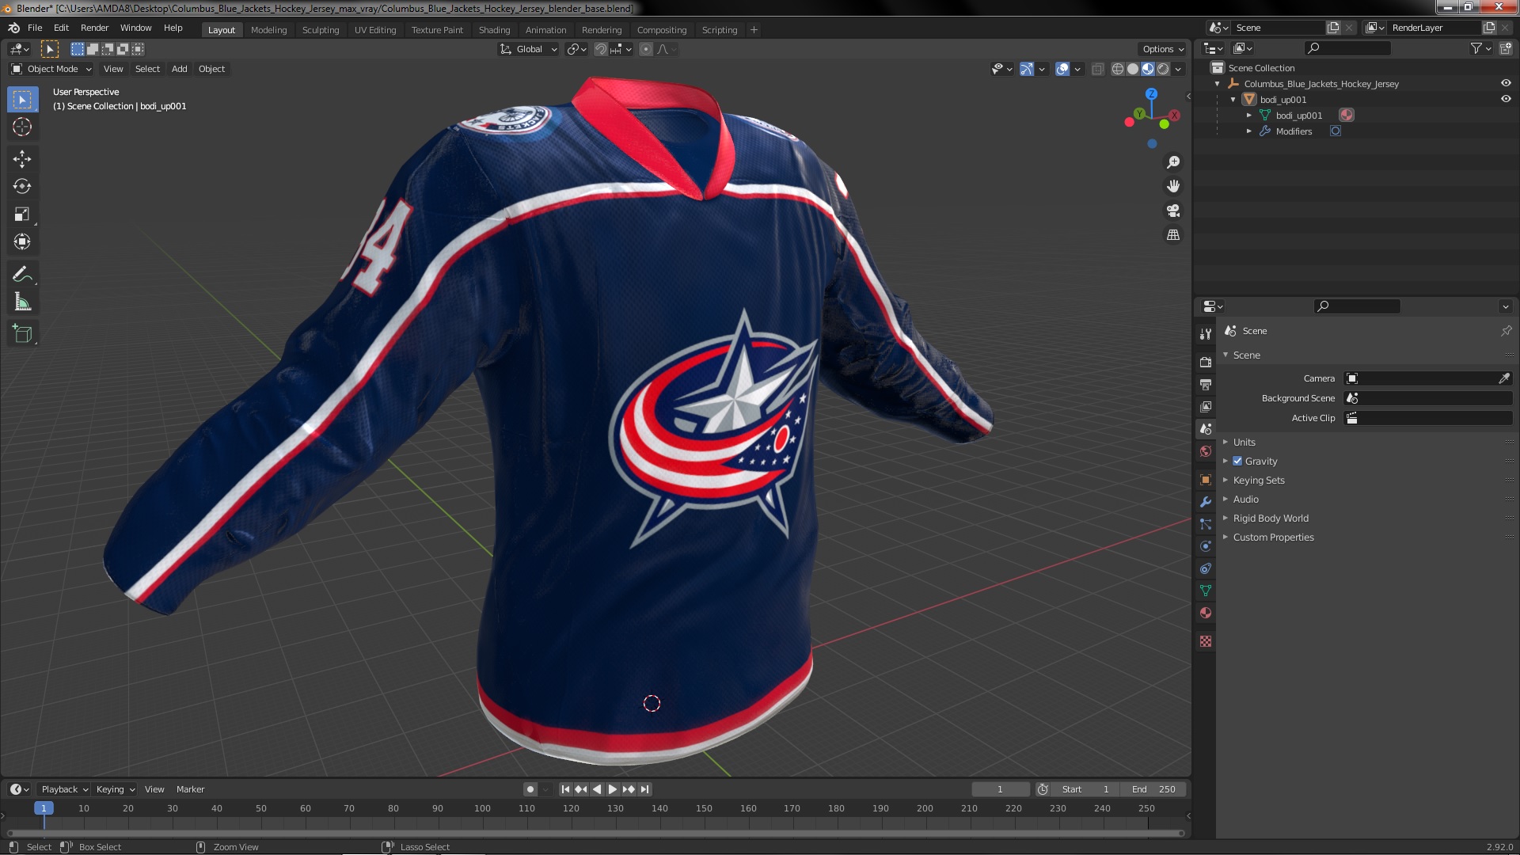Click the End frame field
1520x855 pixels.
tap(1153, 789)
